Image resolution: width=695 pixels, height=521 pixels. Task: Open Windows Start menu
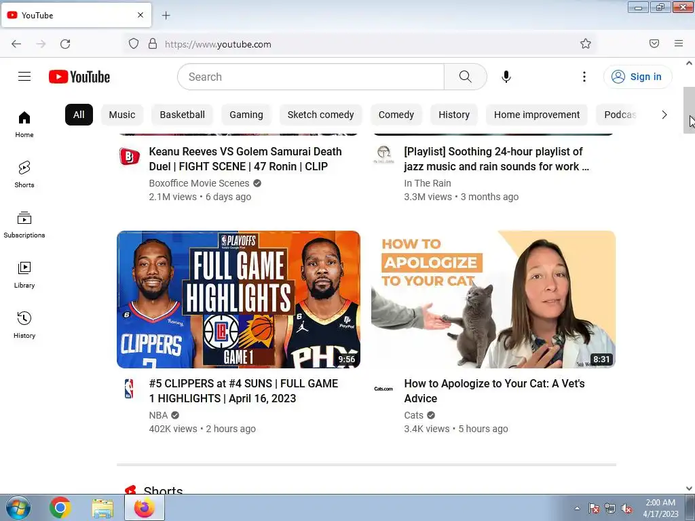pos(18,507)
